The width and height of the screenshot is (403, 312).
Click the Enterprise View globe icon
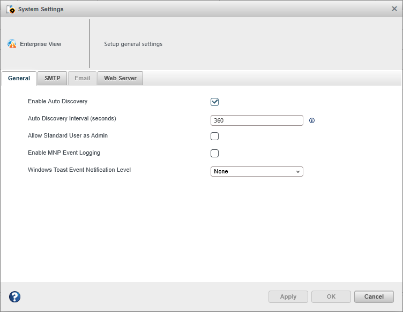click(12, 44)
